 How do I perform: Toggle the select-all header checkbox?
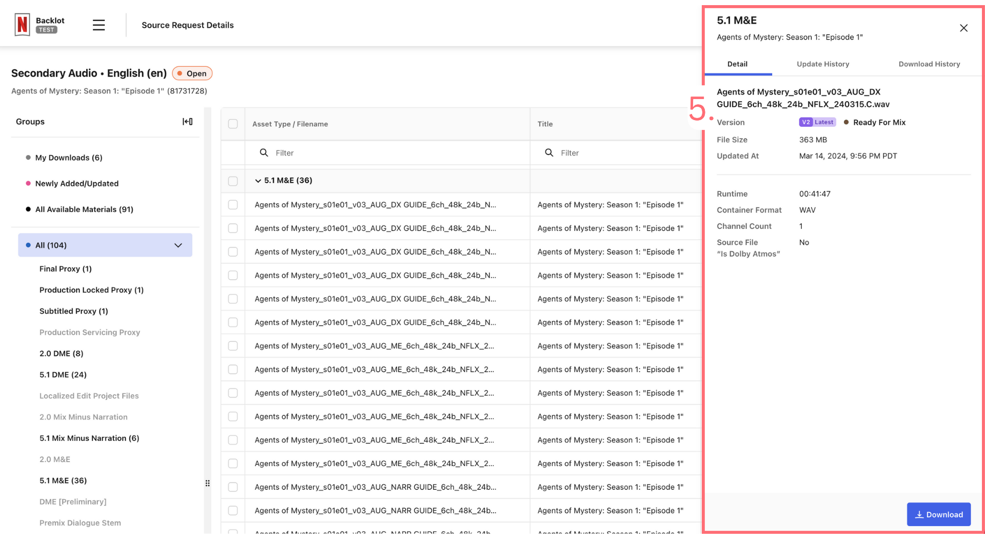233,124
